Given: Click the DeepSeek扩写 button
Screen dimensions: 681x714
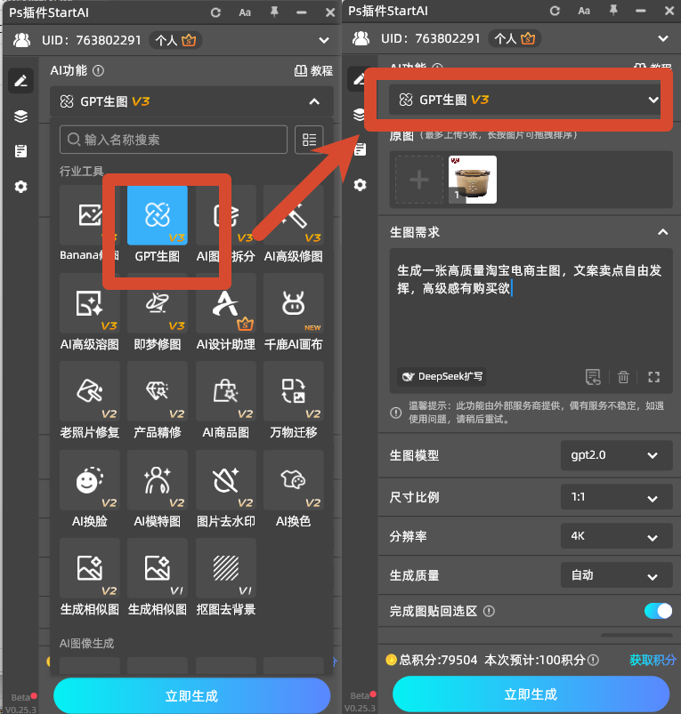Looking at the screenshot, I should pos(442,377).
